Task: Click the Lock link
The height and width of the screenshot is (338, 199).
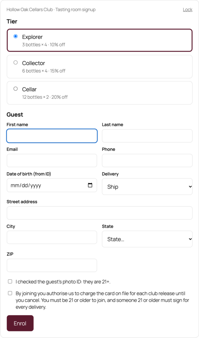Action: click(187, 10)
